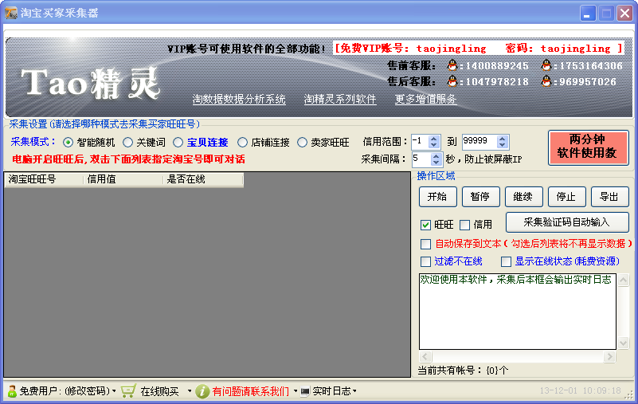
Task: Click the 暂停 button
Action: (481, 197)
